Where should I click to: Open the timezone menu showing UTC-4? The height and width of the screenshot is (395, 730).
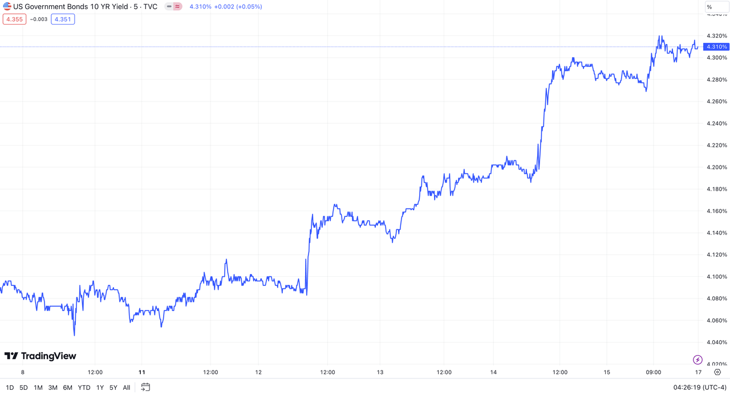click(x=700, y=388)
